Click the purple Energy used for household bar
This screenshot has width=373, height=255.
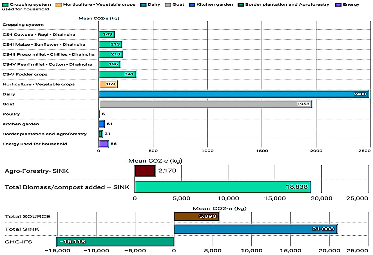click(104, 144)
